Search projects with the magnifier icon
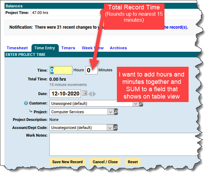211x180 pixels. point(116,112)
